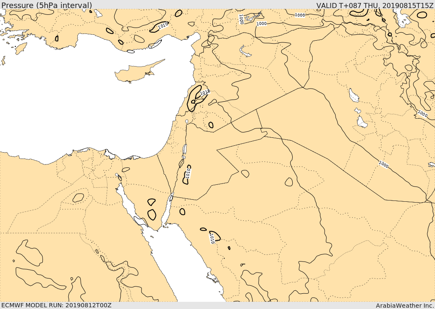Select the "VALID T+087 THU, 20190815T15Z" header text
435x309 pixels.
(375, 5)
